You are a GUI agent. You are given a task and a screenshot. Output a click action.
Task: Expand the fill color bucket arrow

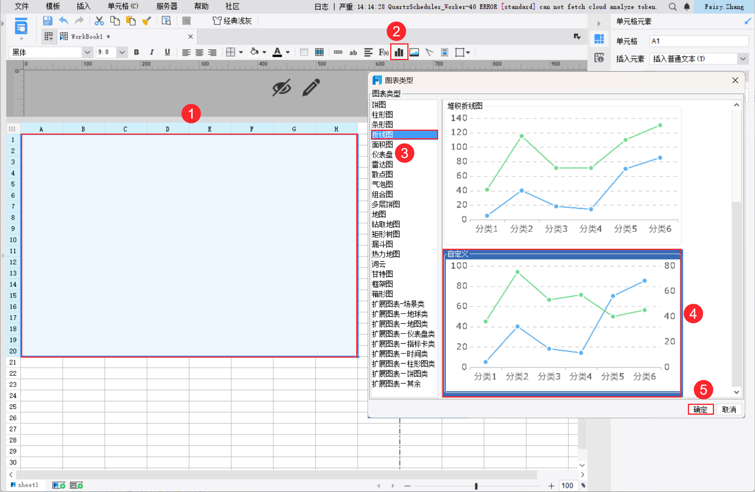(x=265, y=52)
